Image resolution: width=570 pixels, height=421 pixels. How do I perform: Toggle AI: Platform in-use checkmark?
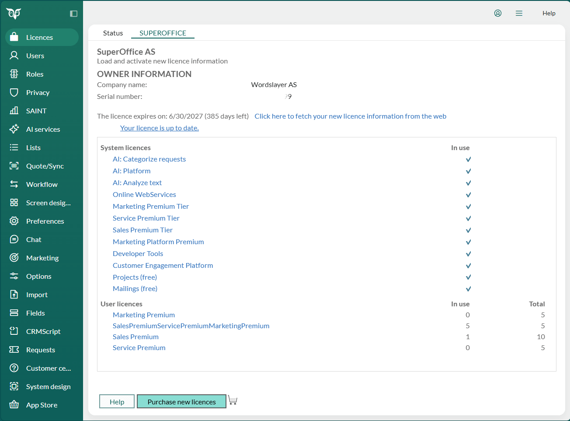click(x=468, y=171)
